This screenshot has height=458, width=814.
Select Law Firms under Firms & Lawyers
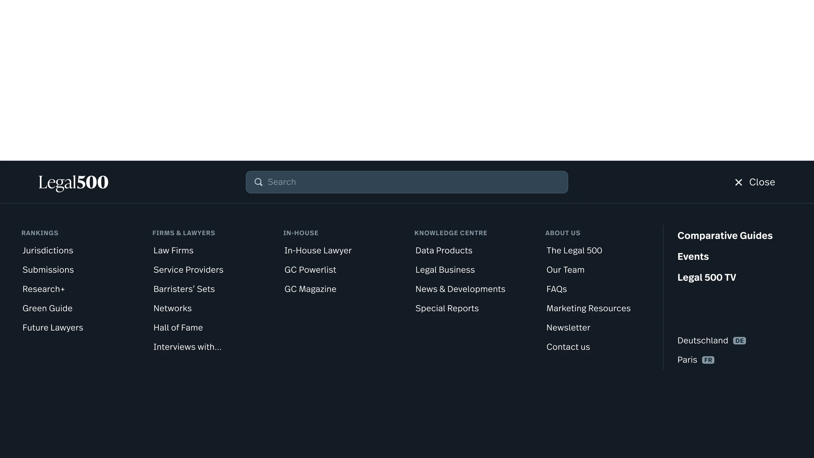pos(173,251)
